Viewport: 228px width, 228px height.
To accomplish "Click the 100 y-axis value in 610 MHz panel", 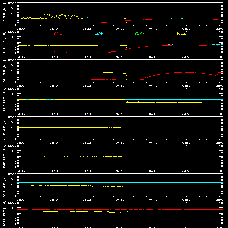I will 14,71.
